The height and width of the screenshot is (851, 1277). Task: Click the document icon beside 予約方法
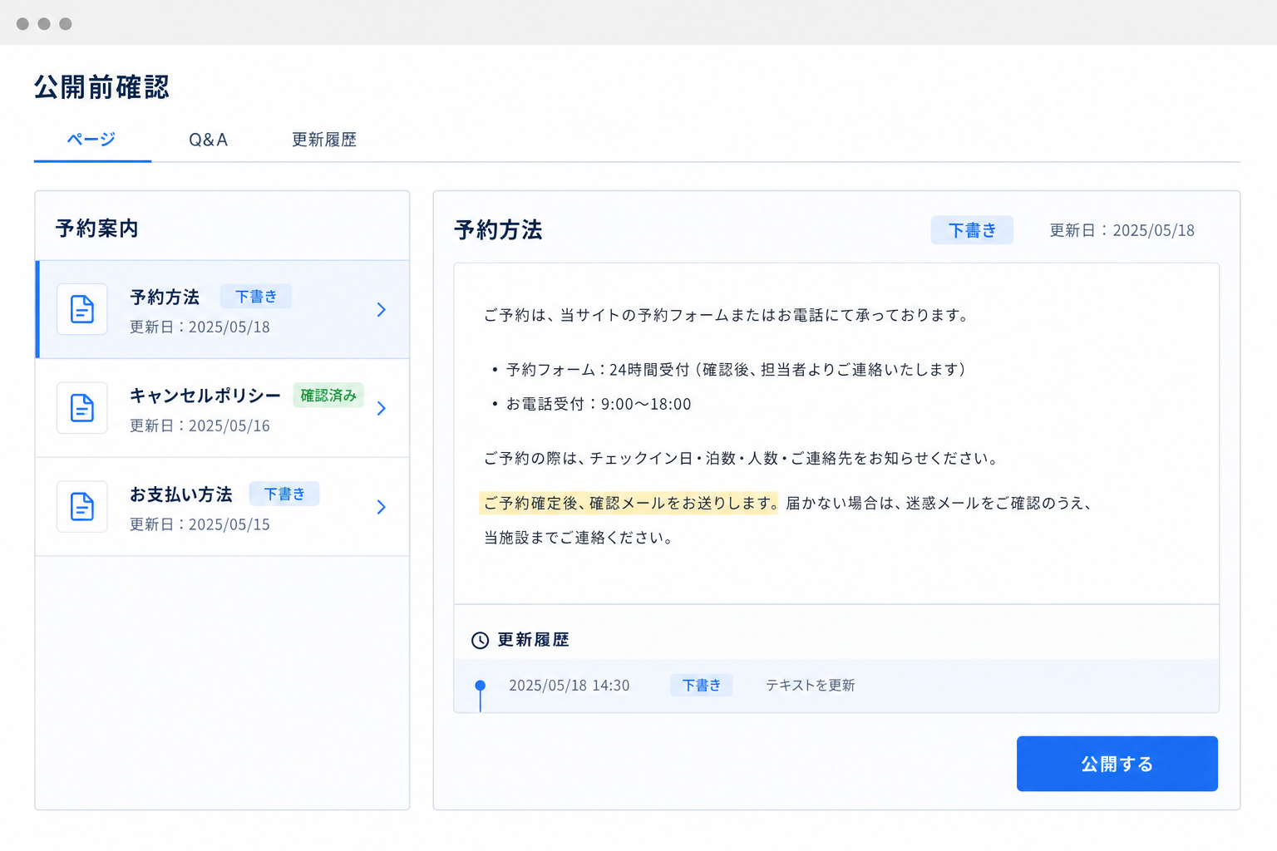pyautogui.click(x=82, y=309)
